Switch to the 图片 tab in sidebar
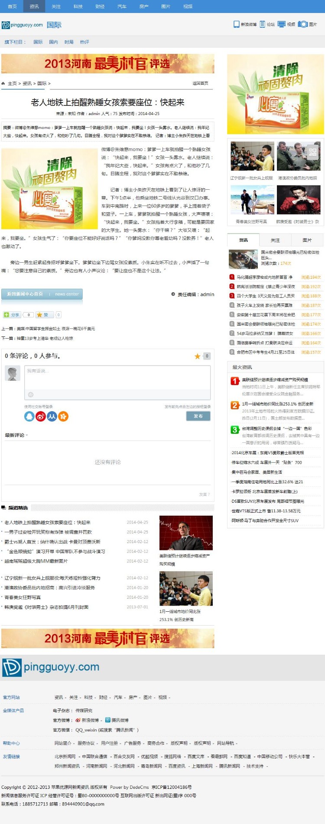 click(x=307, y=240)
